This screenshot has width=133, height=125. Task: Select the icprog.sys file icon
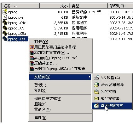[x=5, y=17]
